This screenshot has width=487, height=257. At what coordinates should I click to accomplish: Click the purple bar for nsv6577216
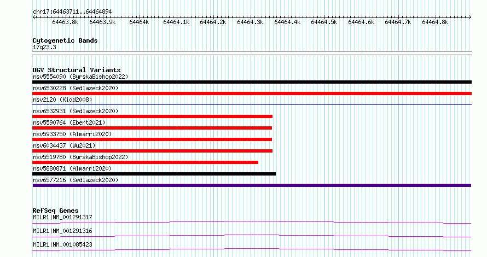pos(252,185)
